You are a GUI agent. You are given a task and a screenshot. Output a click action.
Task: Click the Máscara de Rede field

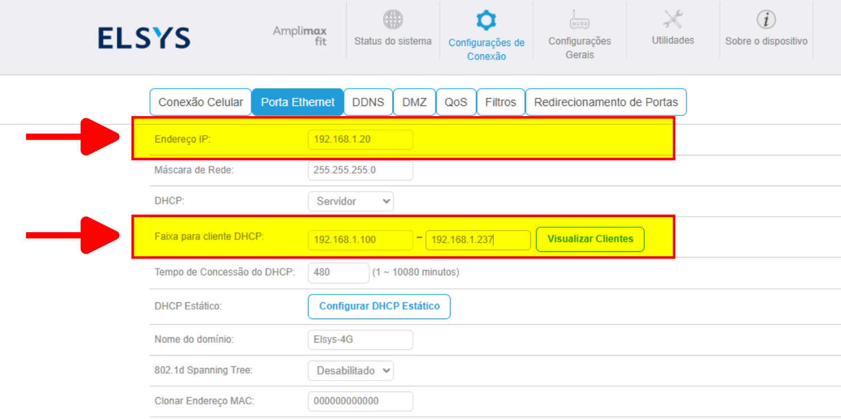click(x=360, y=171)
